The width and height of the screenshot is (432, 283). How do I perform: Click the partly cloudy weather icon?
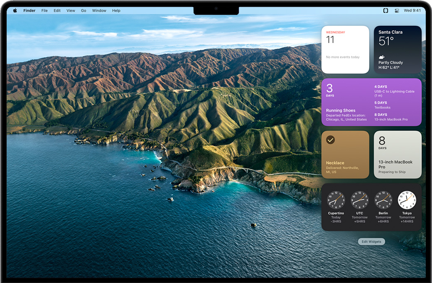pos(382,57)
